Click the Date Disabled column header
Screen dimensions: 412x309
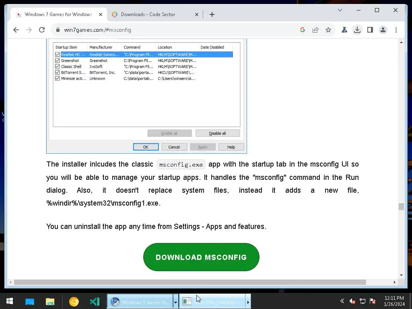pos(216,47)
